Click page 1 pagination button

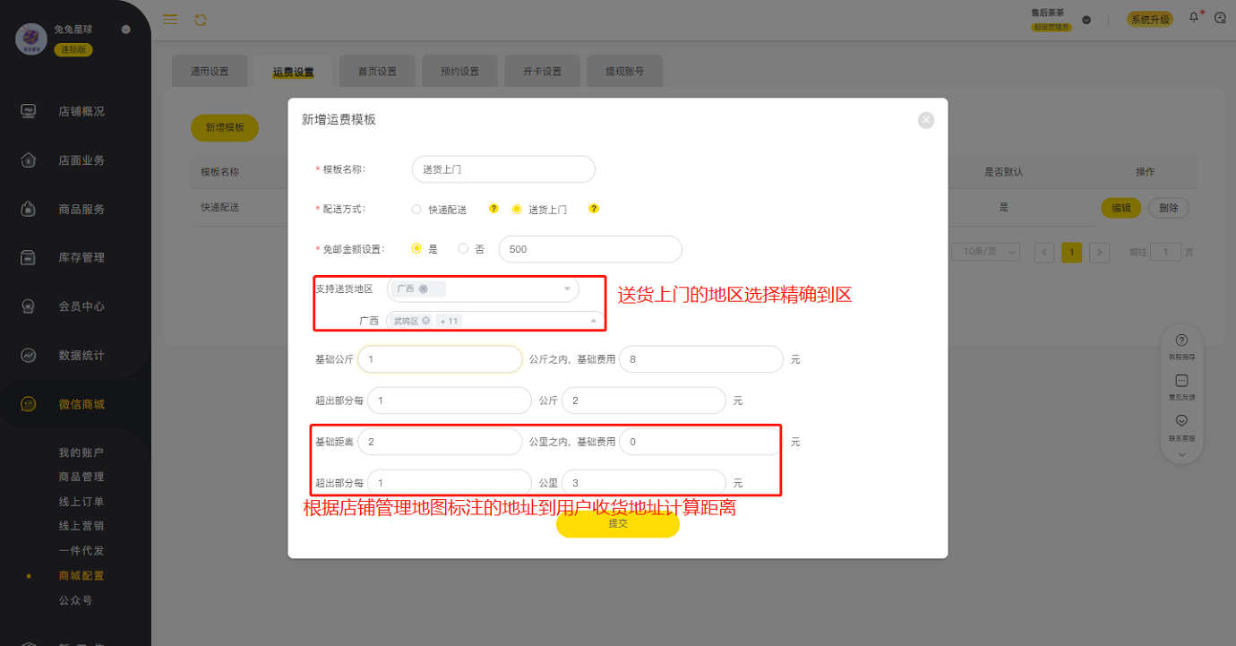1072,253
